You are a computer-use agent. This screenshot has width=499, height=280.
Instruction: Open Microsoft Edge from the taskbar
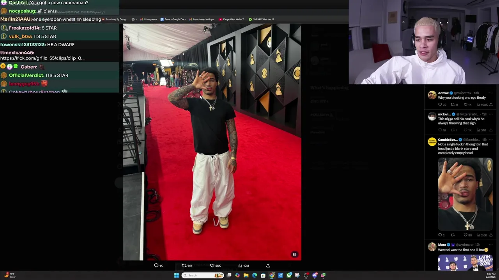coord(255,275)
